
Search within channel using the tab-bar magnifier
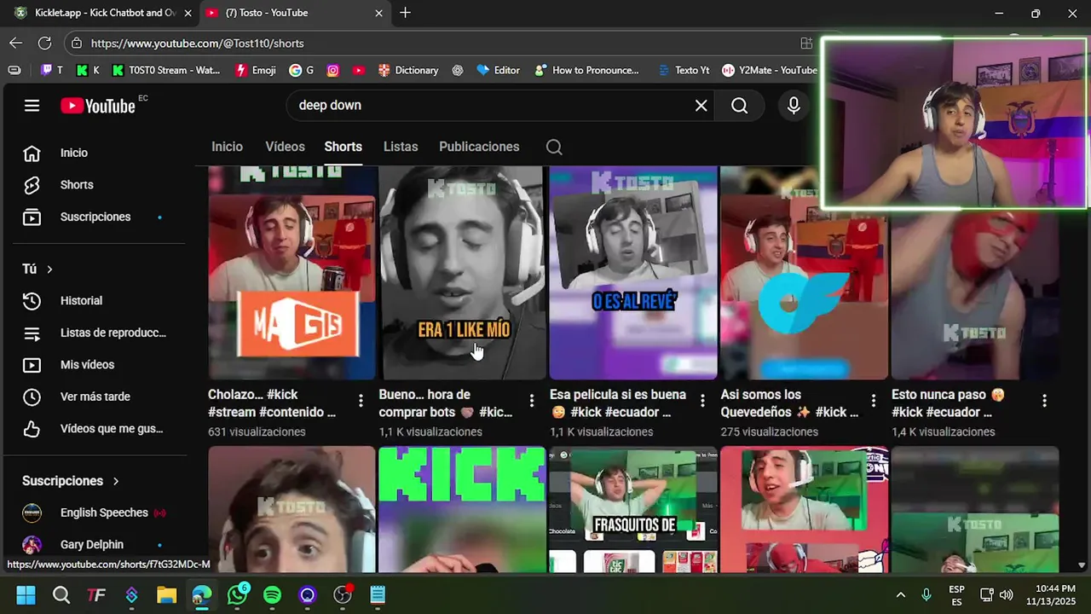(554, 147)
